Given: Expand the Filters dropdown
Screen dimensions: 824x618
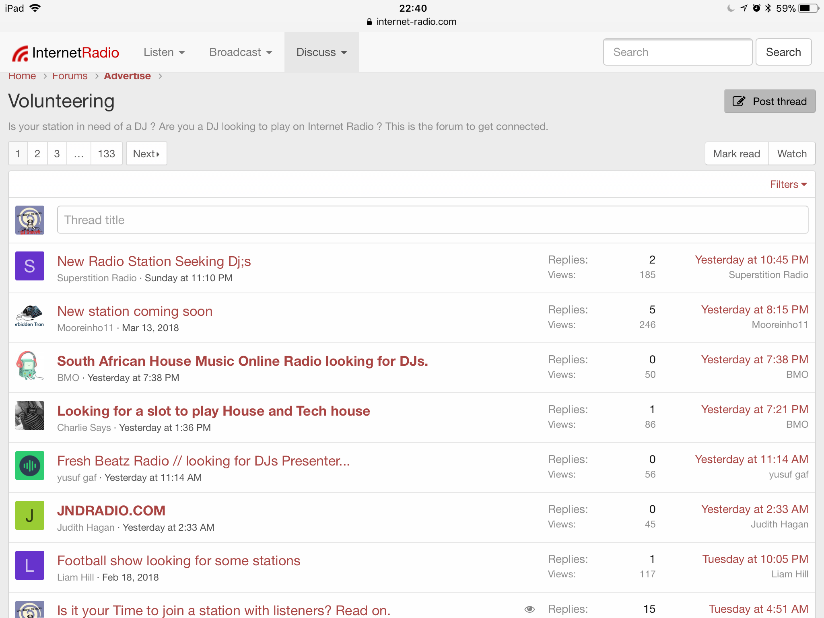Looking at the screenshot, I should pyautogui.click(x=788, y=184).
